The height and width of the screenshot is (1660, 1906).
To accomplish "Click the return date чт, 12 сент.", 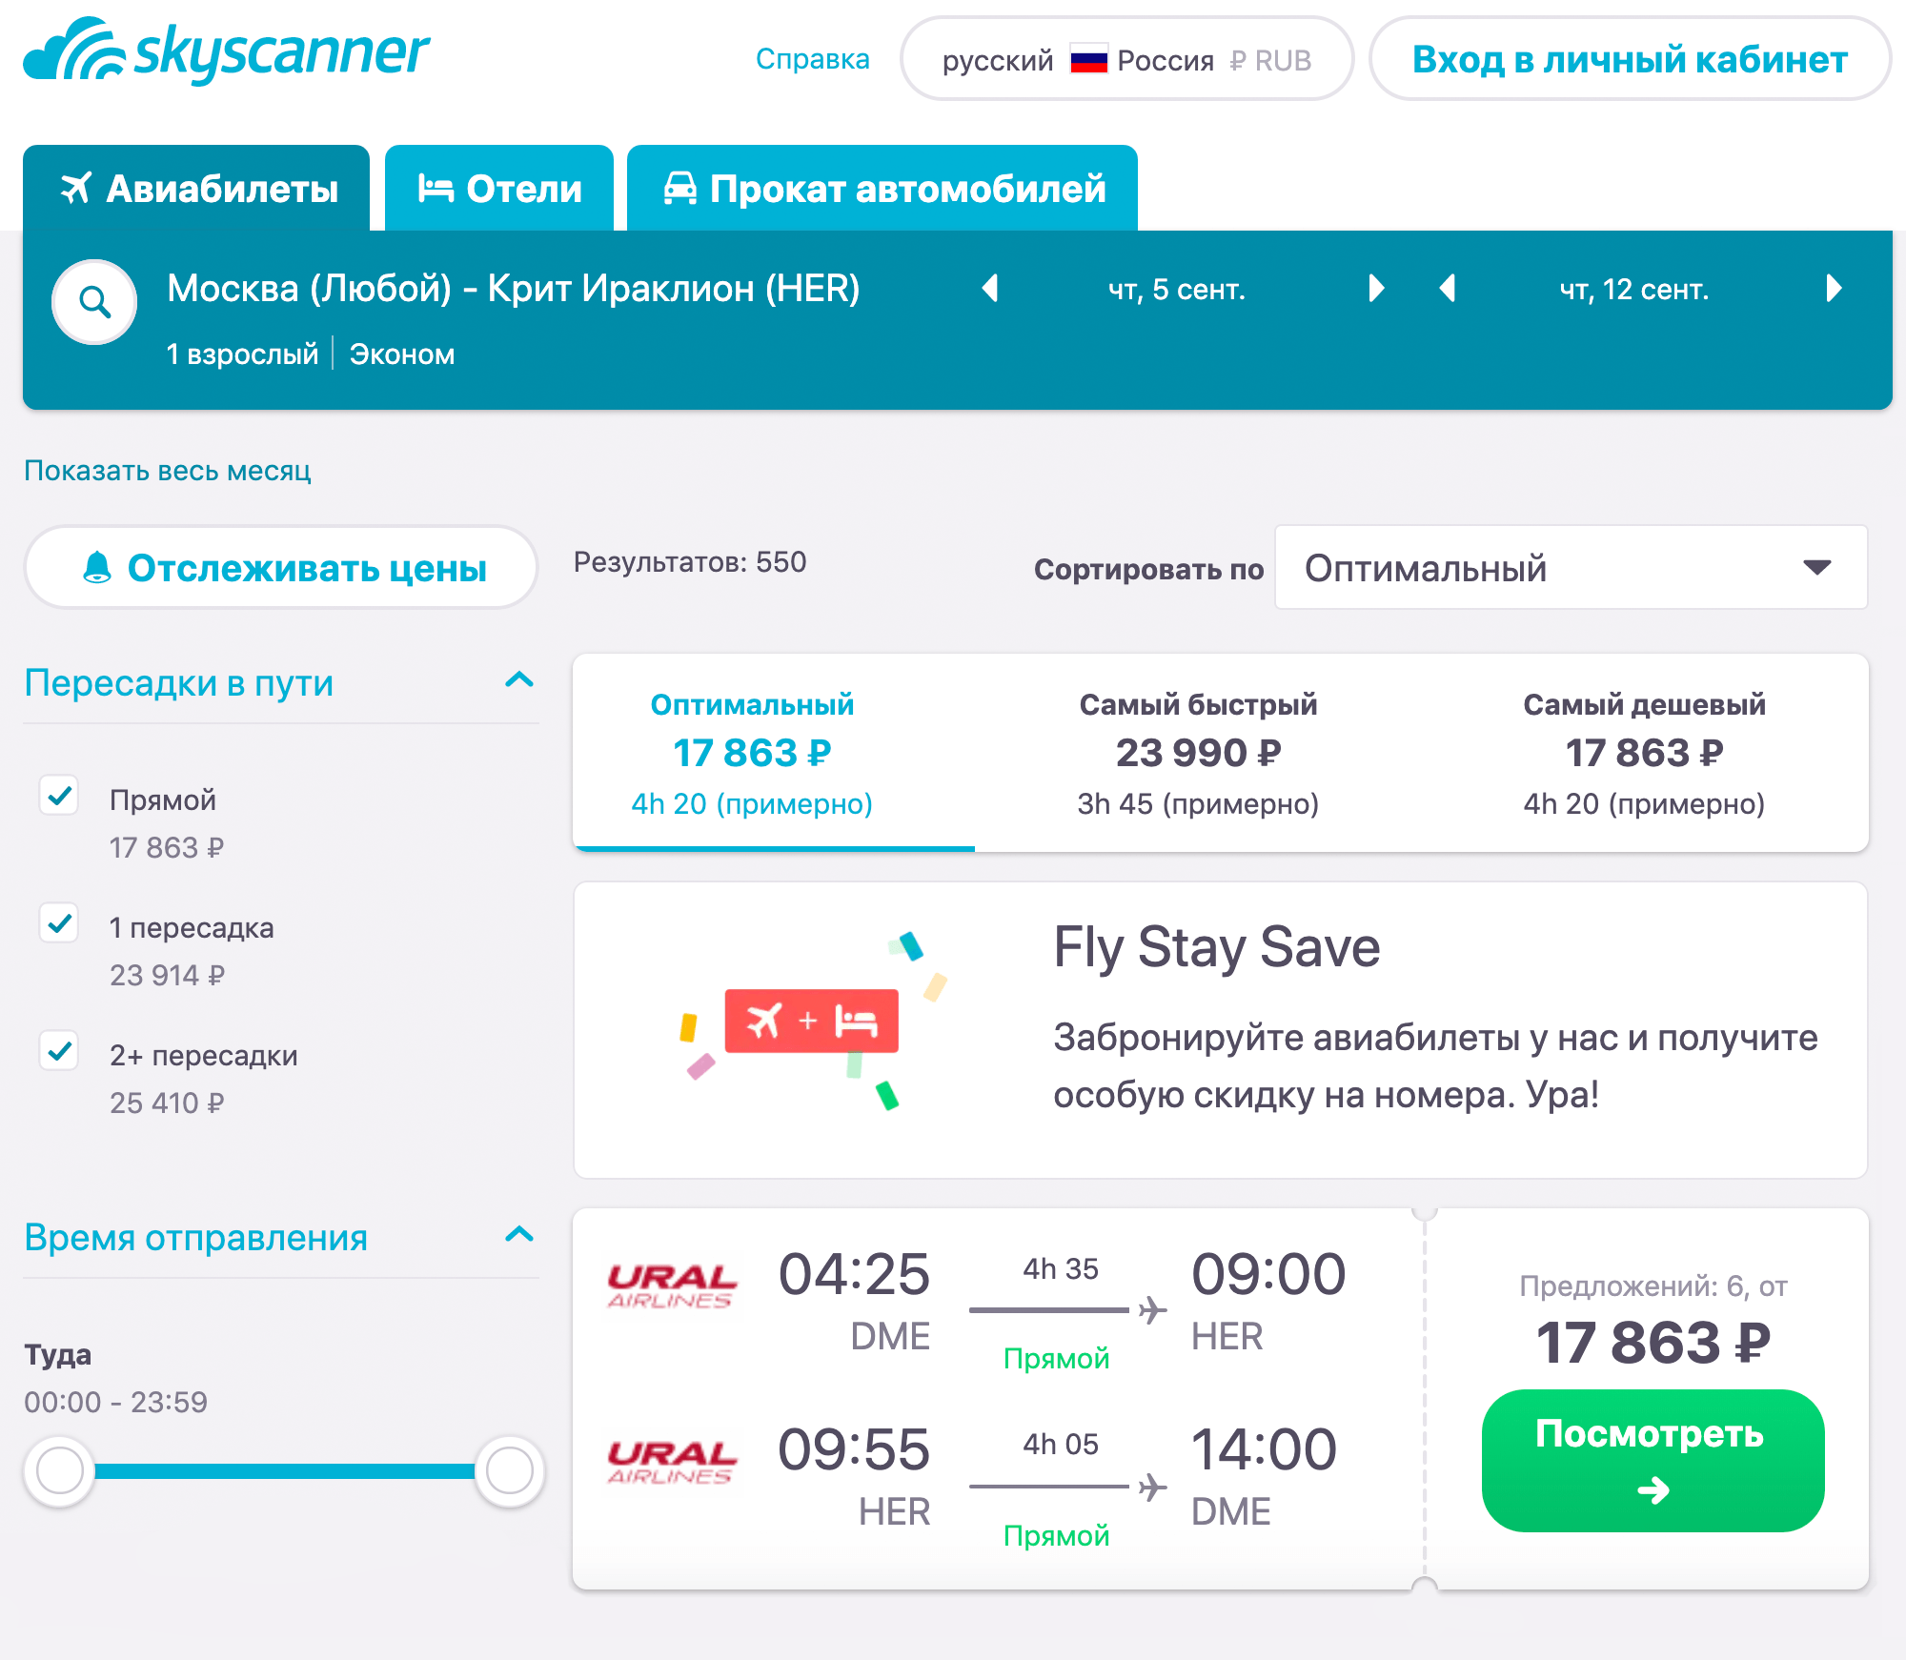I will [x=1634, y=289].
